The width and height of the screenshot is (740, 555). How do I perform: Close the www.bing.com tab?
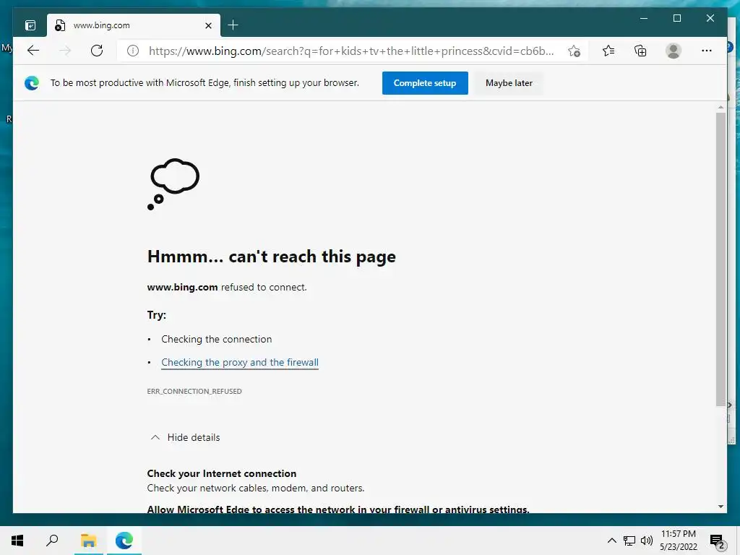[x=208, y=25]
